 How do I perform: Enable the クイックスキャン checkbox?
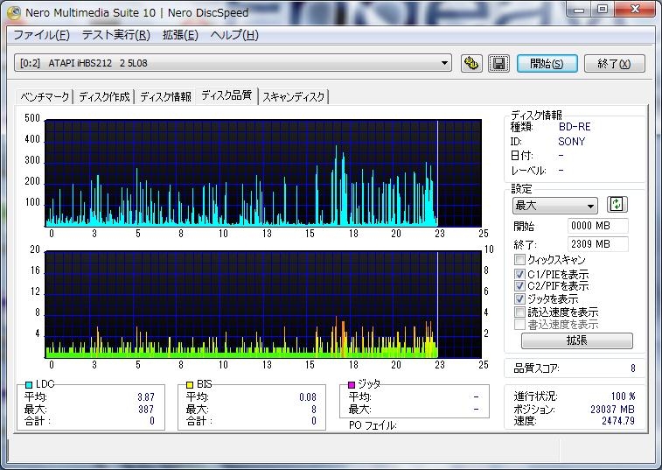click(519, 259)
